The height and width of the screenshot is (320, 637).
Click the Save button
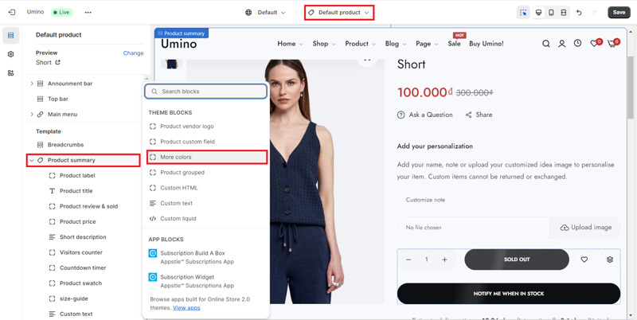pos(619,13)
